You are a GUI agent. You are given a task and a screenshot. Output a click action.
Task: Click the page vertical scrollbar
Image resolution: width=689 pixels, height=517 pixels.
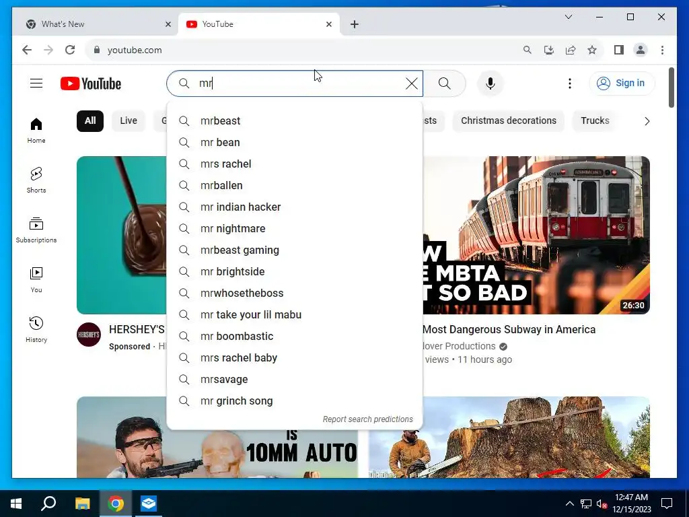click(671, 87)
